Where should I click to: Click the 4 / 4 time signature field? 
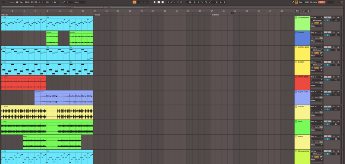click(x=41, y=2)
